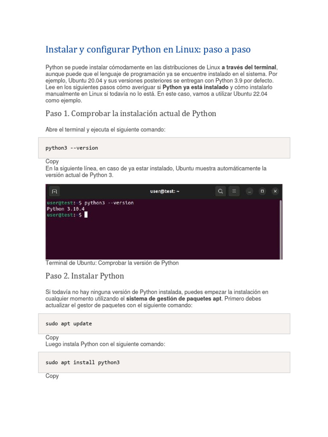Click the terminal command prompt cursor

coord(86,215)
